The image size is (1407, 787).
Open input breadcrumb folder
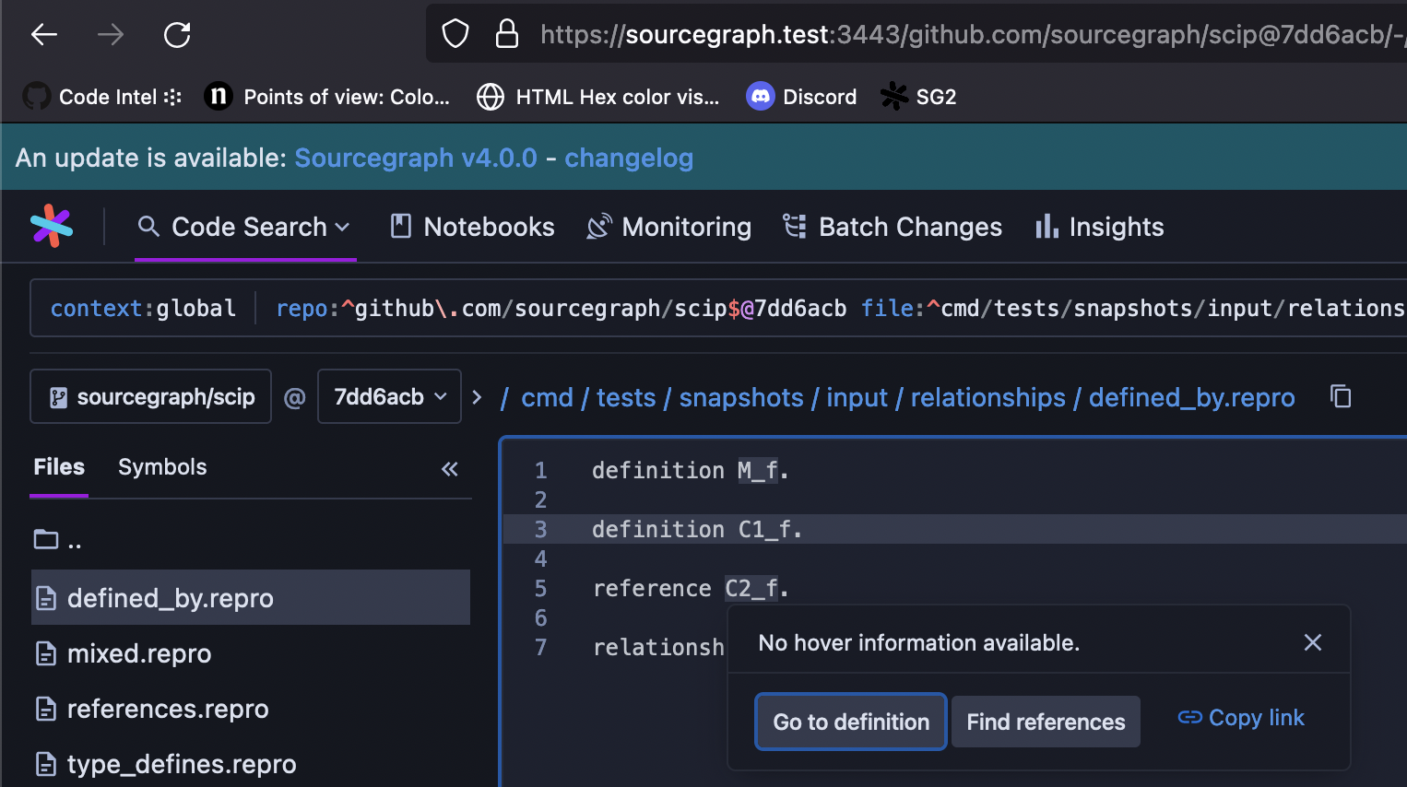857,397
